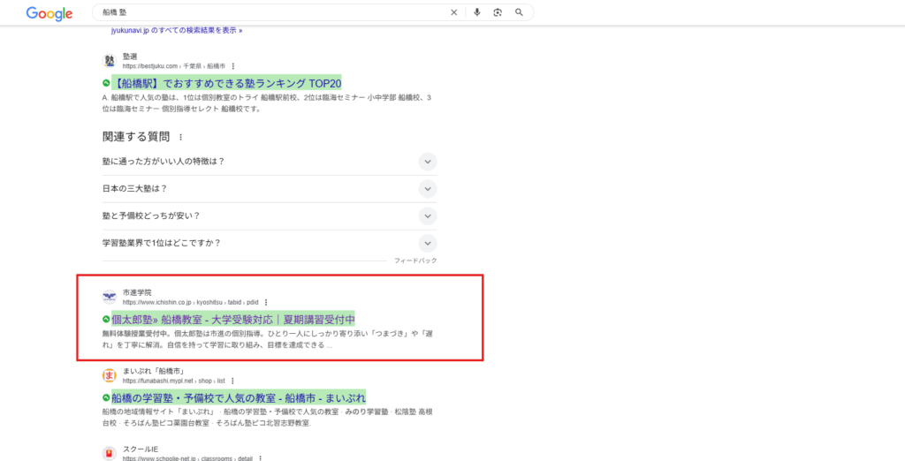
Task: Open three-dot menu beside 関連する質問
Action: coord(181,137)
